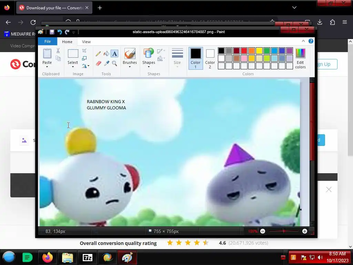The image size is (353, 265).
Task: Open the Size line thickness dropdown
Action: pyautogui.click(x=177, y=58)
